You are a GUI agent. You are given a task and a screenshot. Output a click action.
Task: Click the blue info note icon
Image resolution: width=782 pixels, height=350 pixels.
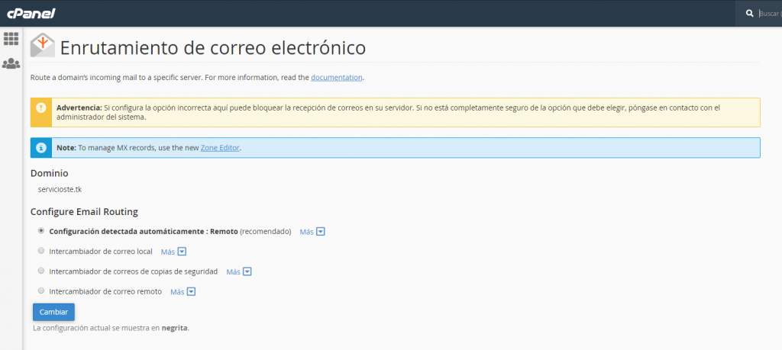click(41, 148)
